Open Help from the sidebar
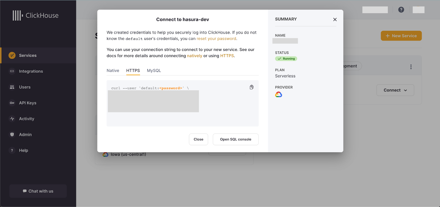 pyautogui.click(x=38, y=150)
